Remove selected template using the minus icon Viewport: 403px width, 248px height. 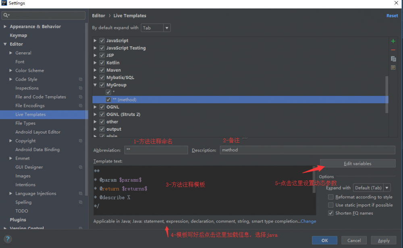393,50
